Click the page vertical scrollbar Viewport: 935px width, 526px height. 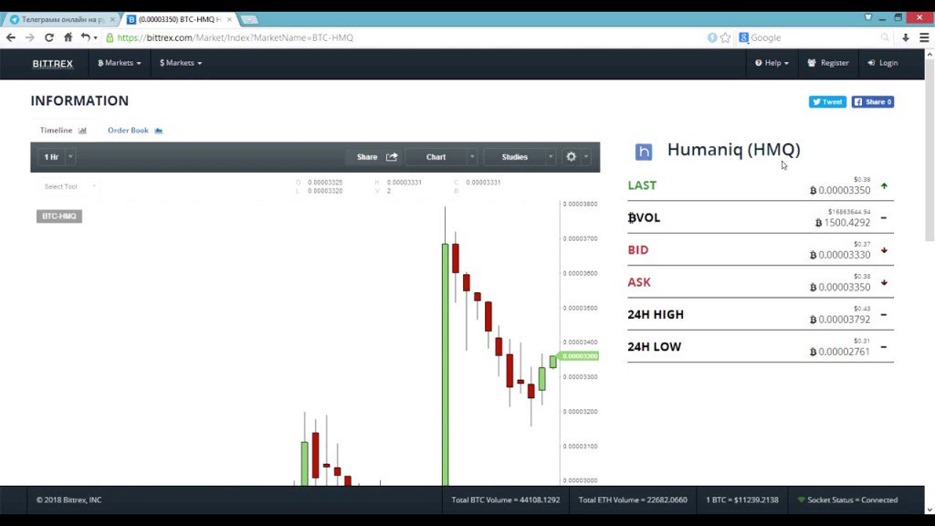(x=930, y=149)
